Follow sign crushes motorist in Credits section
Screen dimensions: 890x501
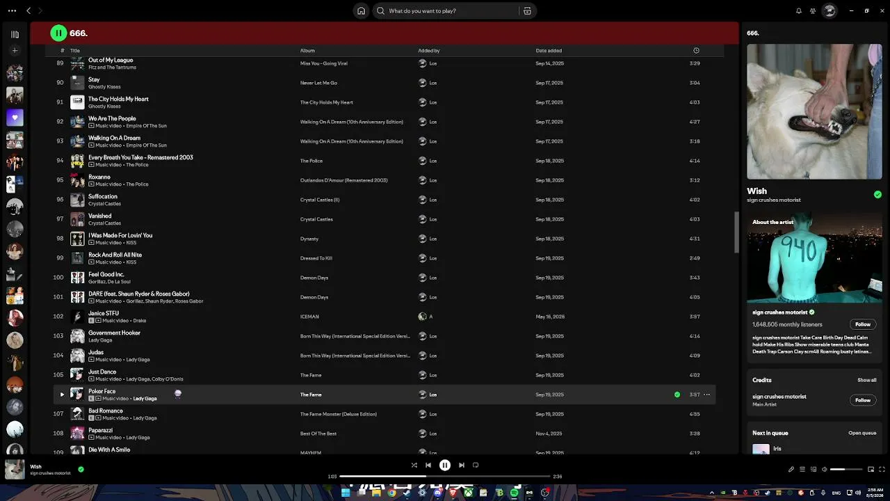pos(863,400)
